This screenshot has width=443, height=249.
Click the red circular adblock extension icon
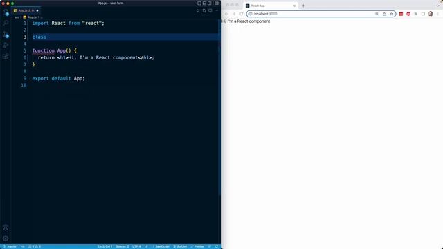click(408, 14)
